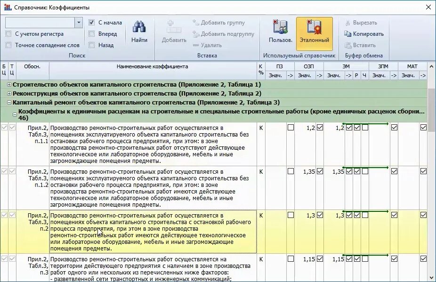Screen dimensions: 436x282
Task: Close the Справочник: Коэффициенты window
Action: click(428, 7)
